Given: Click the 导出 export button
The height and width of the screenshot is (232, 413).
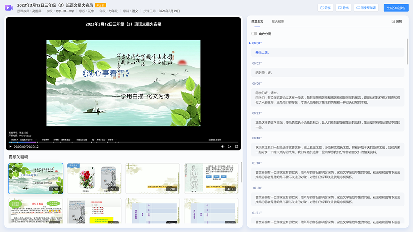Looking at the screenshot, I should (343, 8).
